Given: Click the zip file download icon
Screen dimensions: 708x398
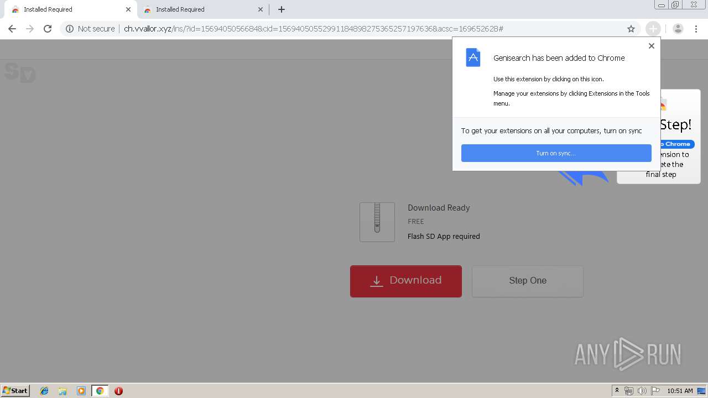Looking at the screenshot, I should tap(377, 222).
